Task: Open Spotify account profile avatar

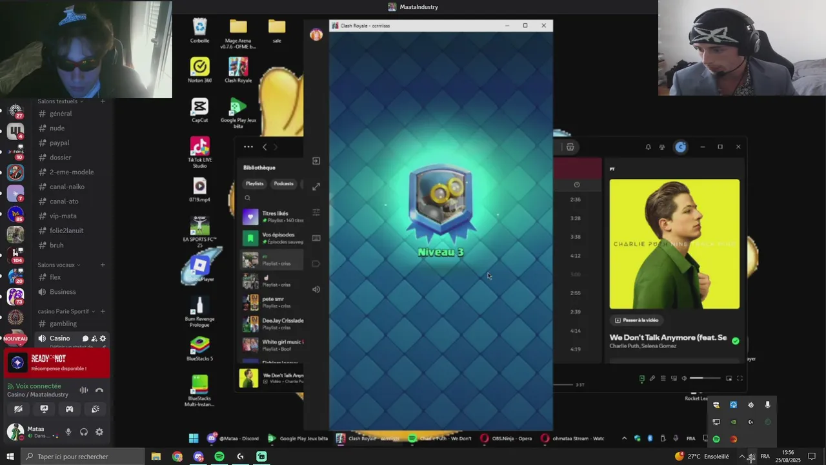Action: tap(681, 147)
